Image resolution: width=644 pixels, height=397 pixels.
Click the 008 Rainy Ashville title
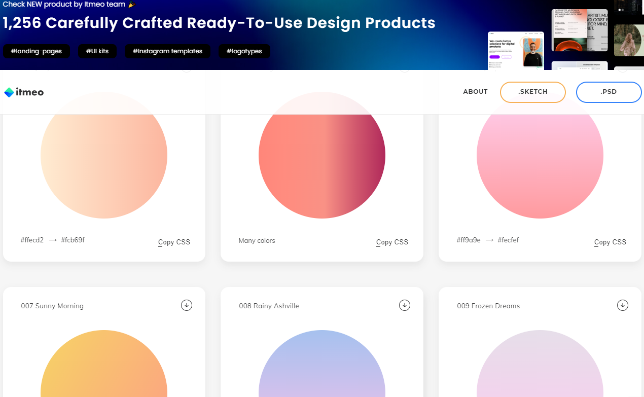[x=269, y=306]
